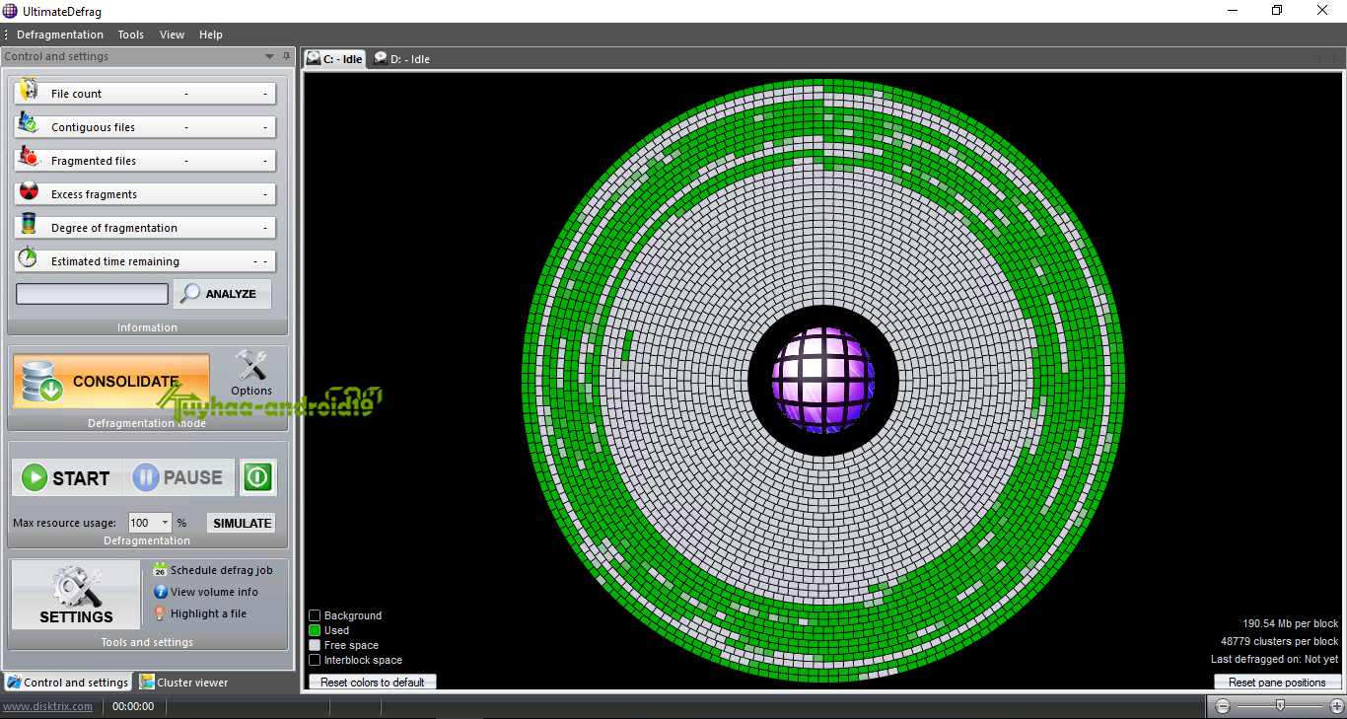Screen dimensions: 1347x719
Task: Click the START defragmentation button
Action: (67, 478)
